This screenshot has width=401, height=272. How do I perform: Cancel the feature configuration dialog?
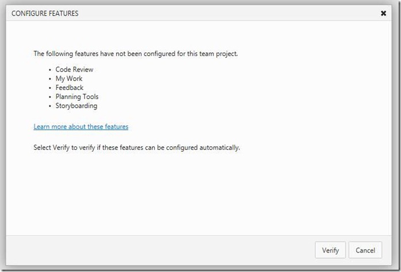pyautogui.click(x=365, y=250)
